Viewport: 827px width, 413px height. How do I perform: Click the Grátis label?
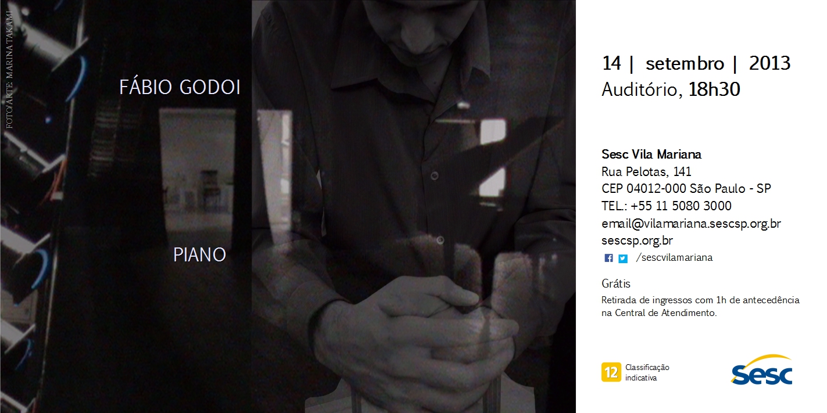pyautogui.click(x=616, y=284)
